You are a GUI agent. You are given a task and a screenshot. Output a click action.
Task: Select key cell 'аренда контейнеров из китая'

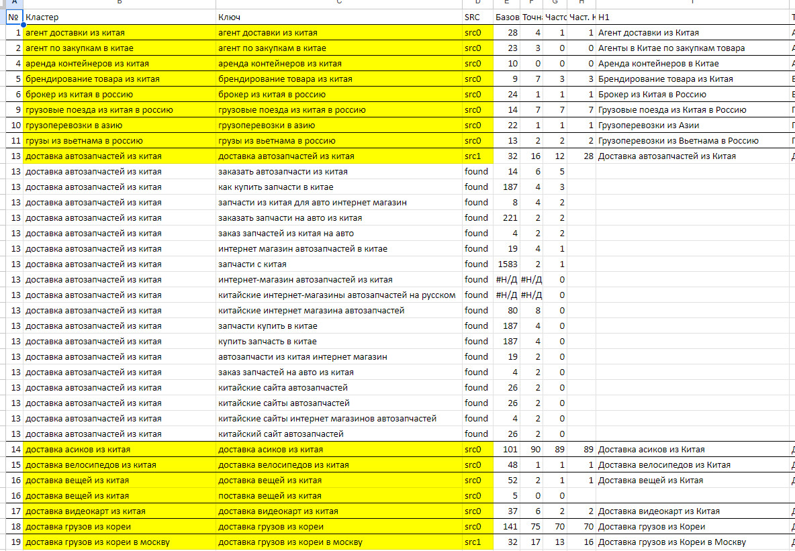(x=338, y=63)
